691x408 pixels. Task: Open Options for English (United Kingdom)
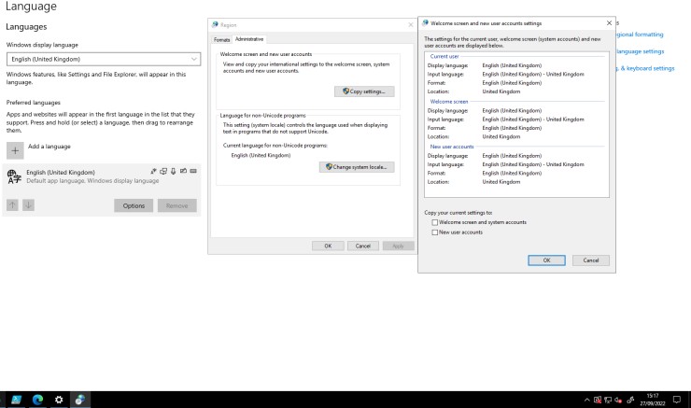click(x=134, y=205)
